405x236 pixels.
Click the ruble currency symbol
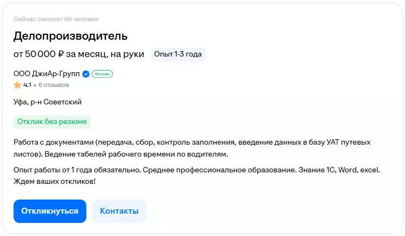click(61, 54)
